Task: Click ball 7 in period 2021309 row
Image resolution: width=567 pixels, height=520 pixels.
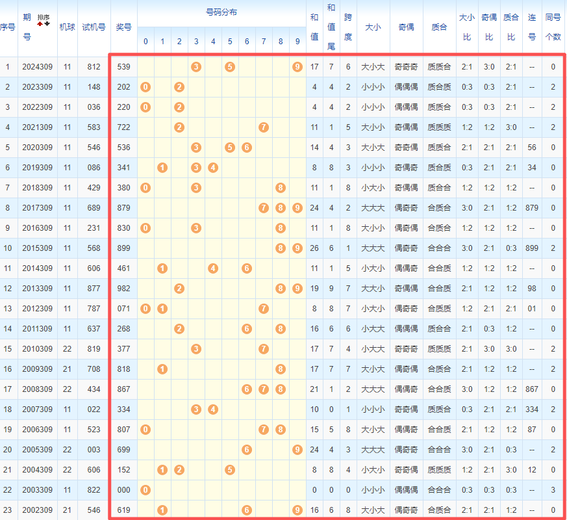Action: click(264, 127)
